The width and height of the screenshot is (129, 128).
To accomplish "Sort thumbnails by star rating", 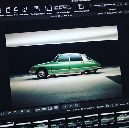I will click(113, 105).
